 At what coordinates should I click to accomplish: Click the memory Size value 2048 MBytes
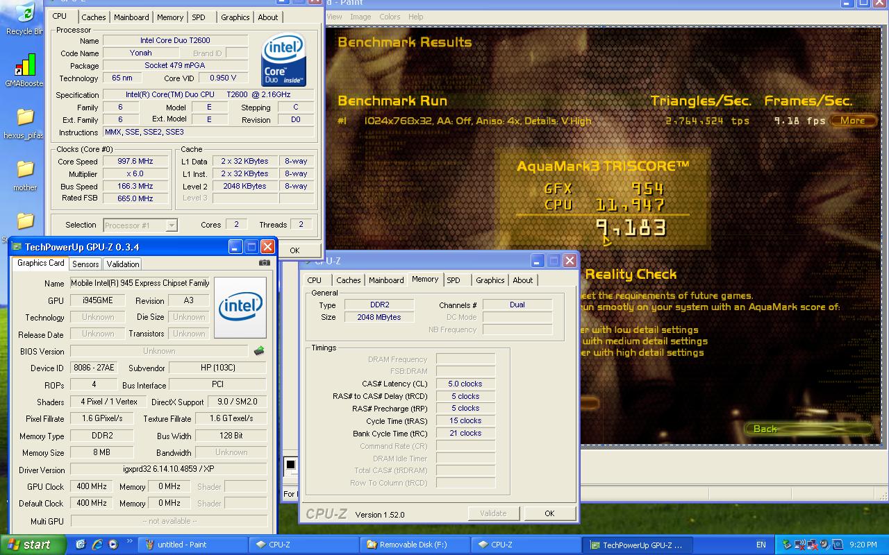379,317
